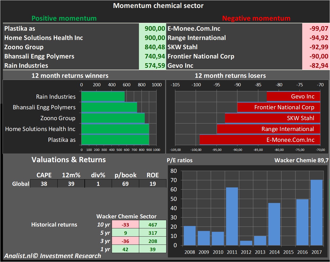Click the 5 yr Sector return 317
This screenshot has width=330, height=262.
[x=153, y=233]
